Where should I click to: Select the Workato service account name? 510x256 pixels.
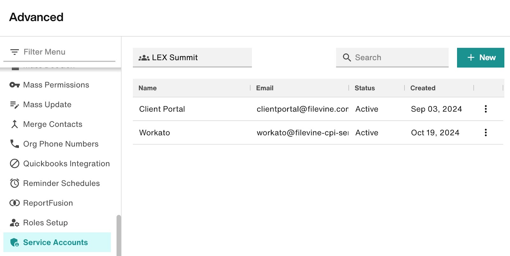155,133
